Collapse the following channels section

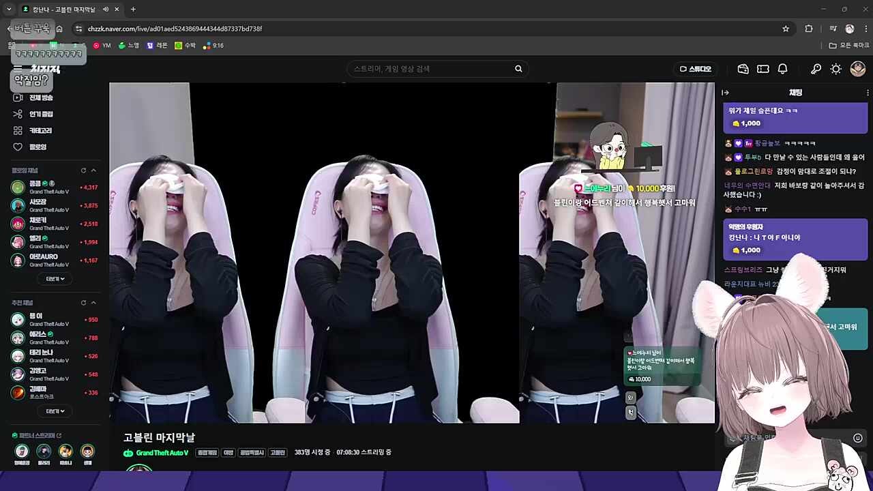[x=93, y=170]
